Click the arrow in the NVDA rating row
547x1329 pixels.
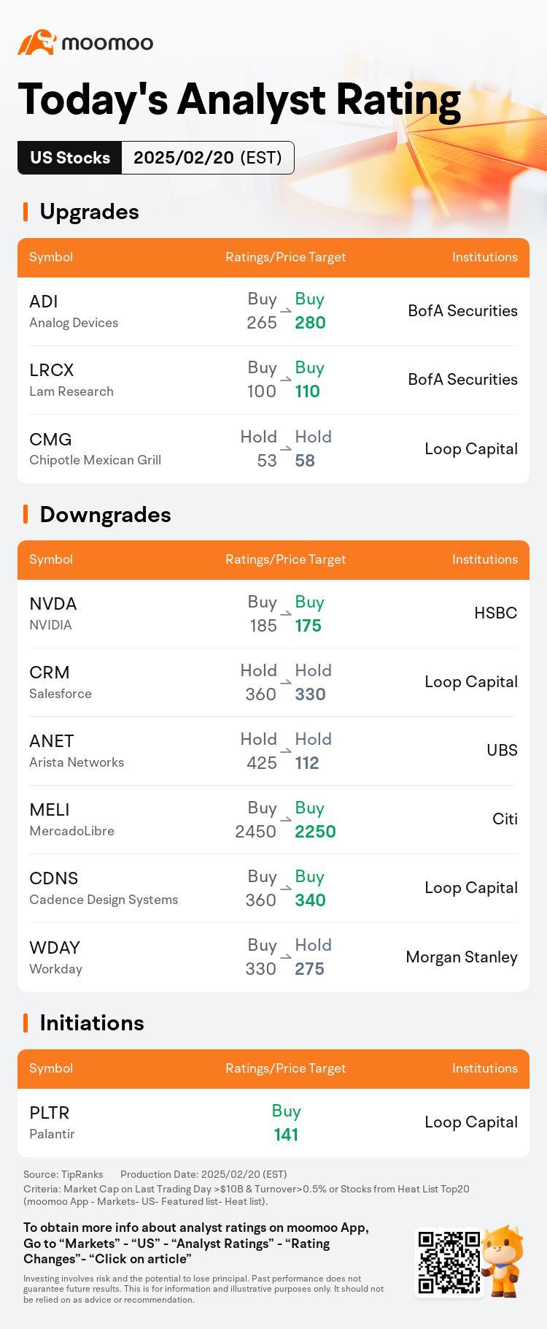[286, 613]
